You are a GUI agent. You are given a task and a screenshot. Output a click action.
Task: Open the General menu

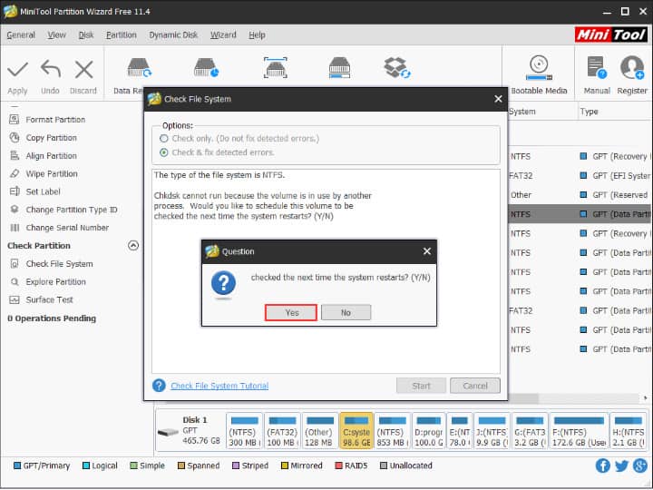tap(21, 35)
